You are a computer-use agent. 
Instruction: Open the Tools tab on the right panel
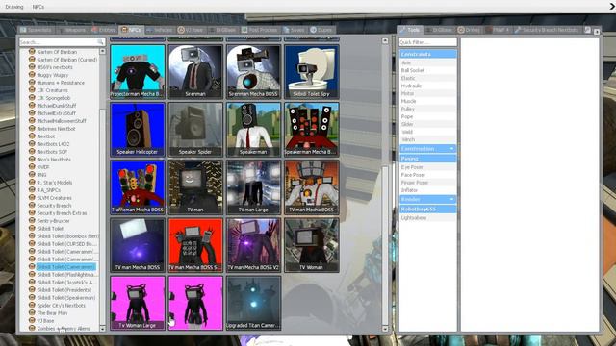tap(410, 30)
